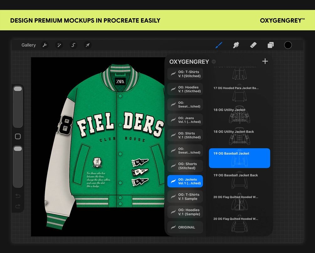315x253 pixels.
Task: Open the Gallery view
Action: pyautogui.click(x=29, y=45)
